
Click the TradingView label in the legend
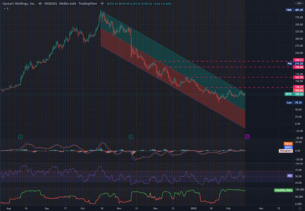88,4
